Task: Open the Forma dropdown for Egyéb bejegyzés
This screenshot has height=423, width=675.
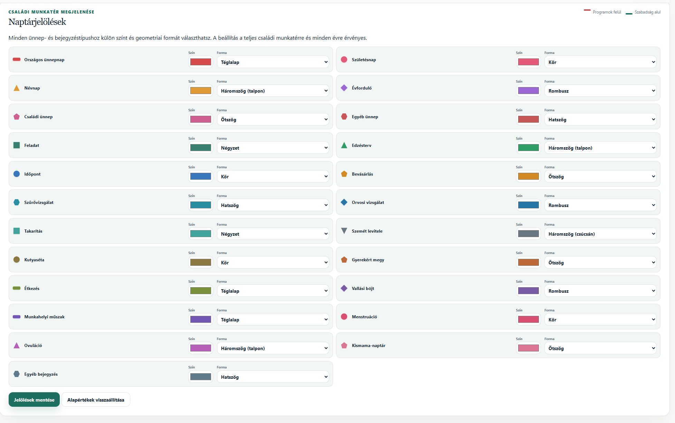Action: tap(273, 377)
